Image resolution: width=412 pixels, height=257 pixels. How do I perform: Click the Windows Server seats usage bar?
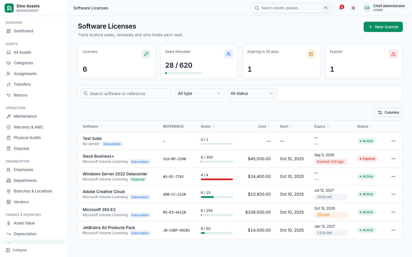point(217,179)
